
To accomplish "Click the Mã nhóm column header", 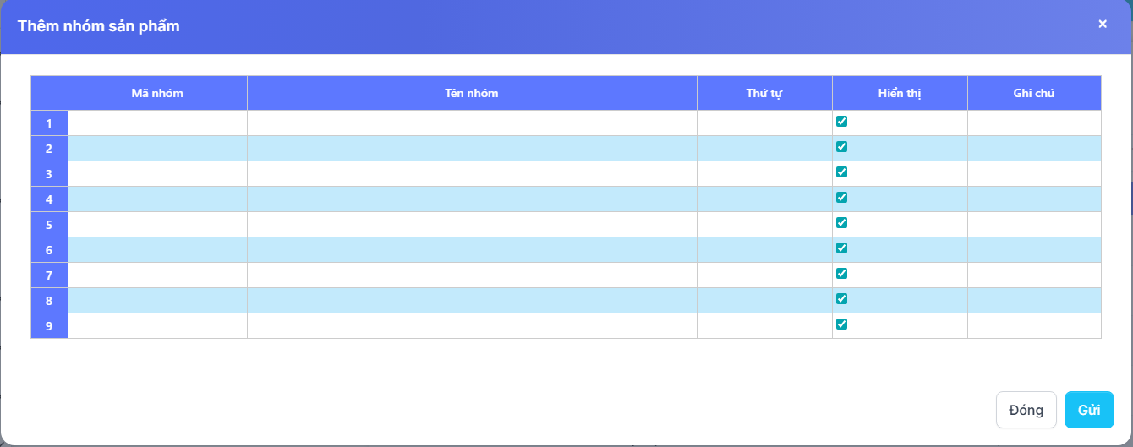I will [157, 93].
